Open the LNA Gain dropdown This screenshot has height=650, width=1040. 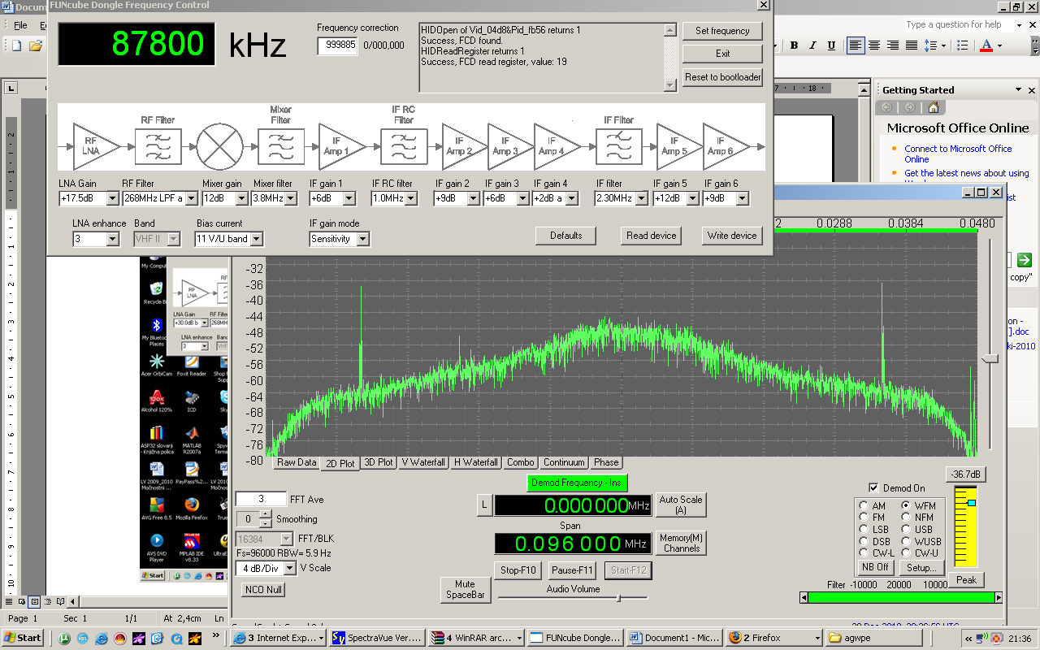point(114,198)
